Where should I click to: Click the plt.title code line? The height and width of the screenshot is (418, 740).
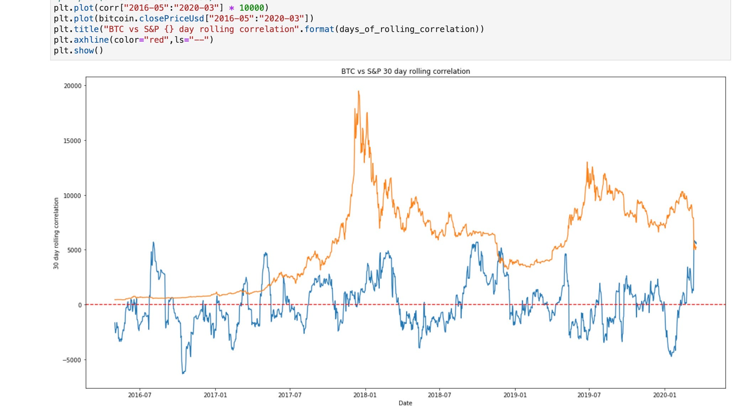click(269, 29)
